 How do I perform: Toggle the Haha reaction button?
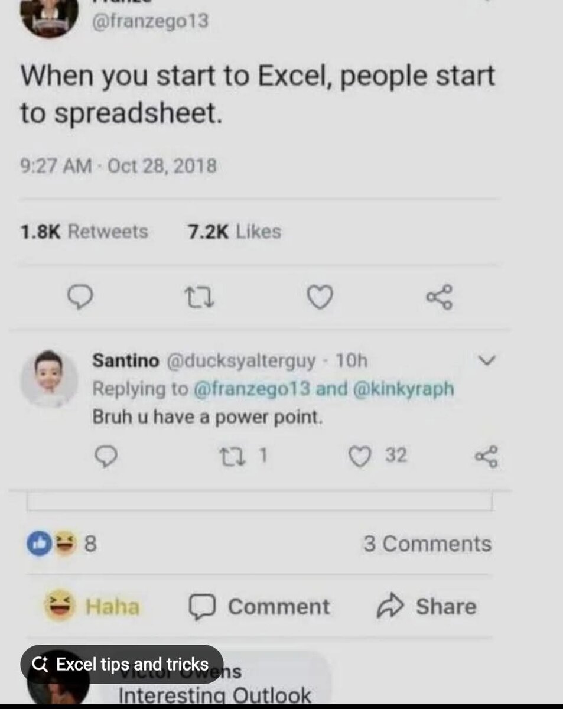tap(92, 607)
